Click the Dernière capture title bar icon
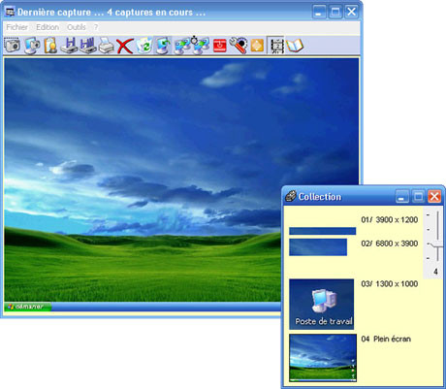 [x=10, y=12]
